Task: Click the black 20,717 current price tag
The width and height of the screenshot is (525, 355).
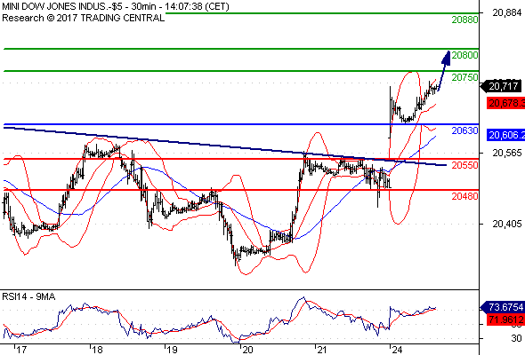Action: click(x=501, y=86)
